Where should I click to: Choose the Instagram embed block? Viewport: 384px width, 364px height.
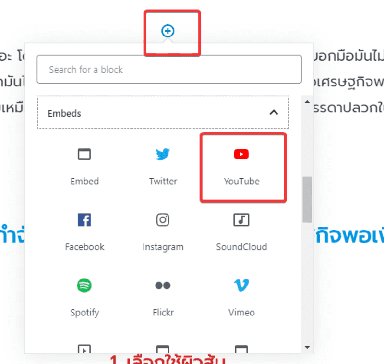point(163,233)
